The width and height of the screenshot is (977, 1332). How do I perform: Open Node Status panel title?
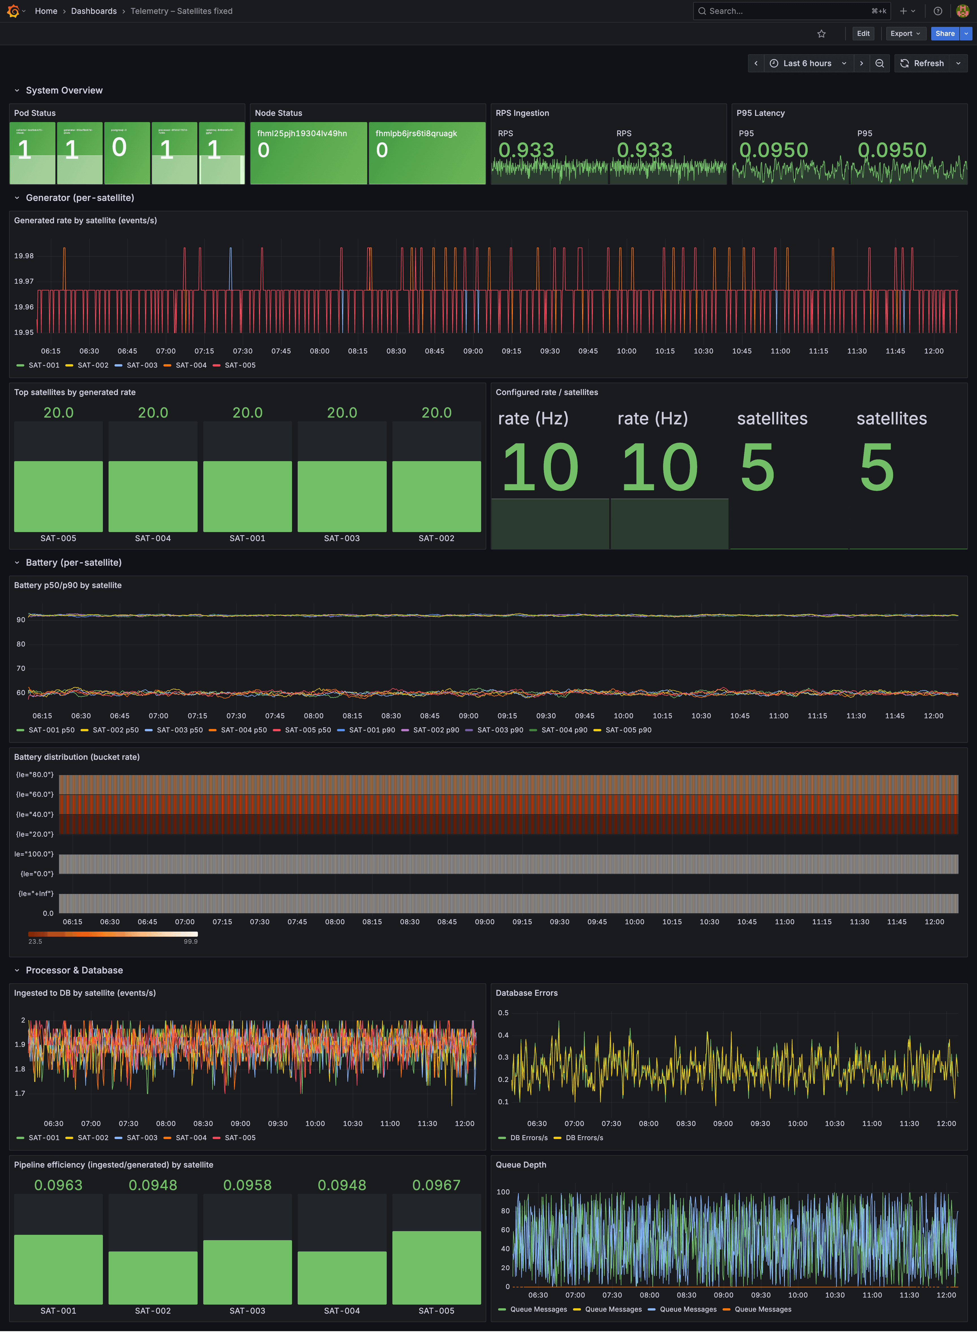278,113
